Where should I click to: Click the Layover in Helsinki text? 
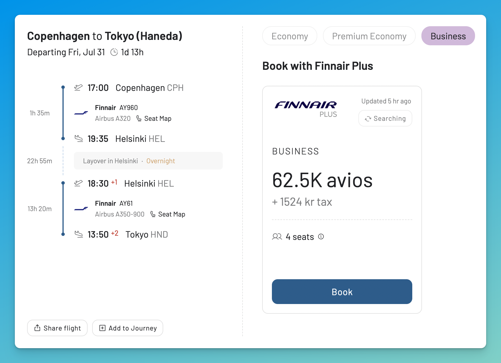pyautogui.click(x=110, y=161)
